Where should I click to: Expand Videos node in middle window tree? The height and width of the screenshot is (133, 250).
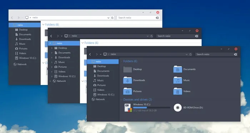click(52, 71)
